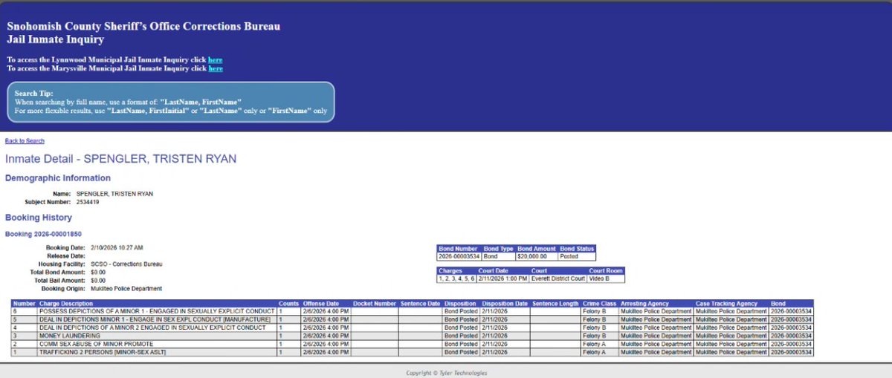892x378 pixels.
Task: Open the Marysville Municipal Jail Inmate Inquiry link
Action: click(x=216, y=68)
